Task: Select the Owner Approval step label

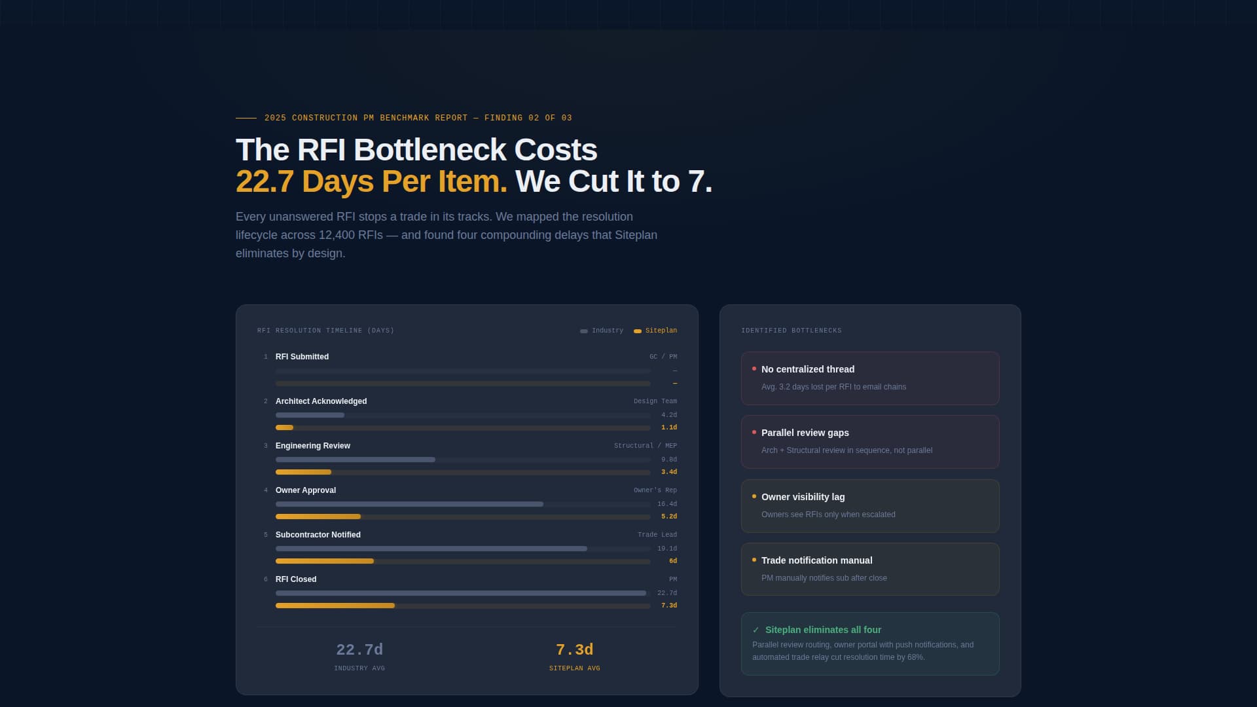Action: coord(306,490)
